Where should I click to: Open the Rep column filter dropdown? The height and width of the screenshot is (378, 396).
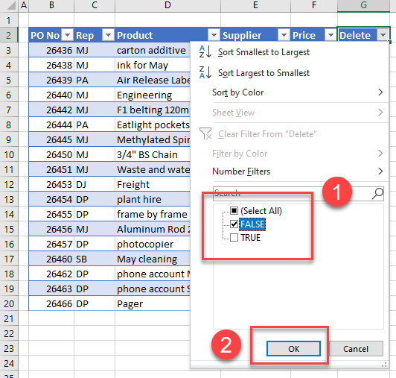(x=108, y=35)
